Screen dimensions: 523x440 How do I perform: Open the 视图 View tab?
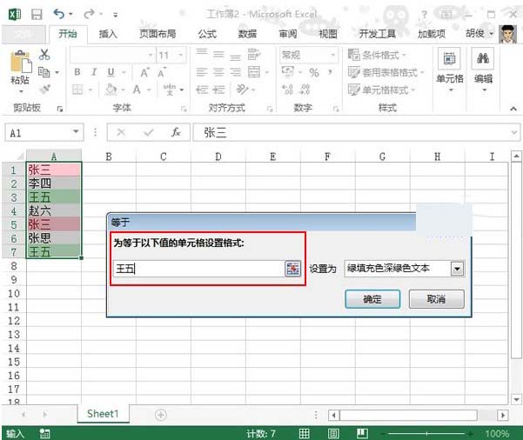328,34
